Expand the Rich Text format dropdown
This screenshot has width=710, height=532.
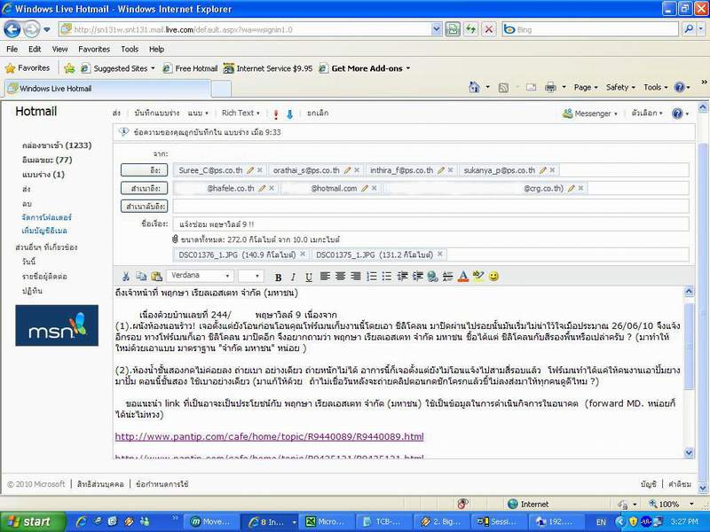click(x=241, y=113)
